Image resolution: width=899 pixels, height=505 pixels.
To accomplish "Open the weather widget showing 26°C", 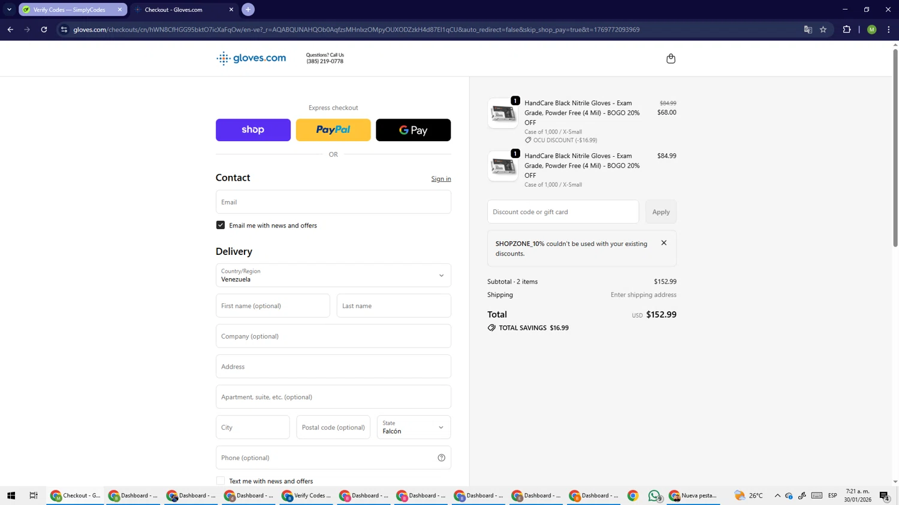I will 749,495.
